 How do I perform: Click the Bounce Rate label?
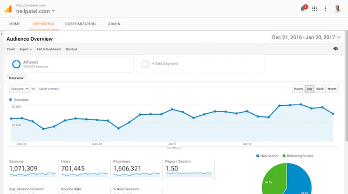pos(71,189)
